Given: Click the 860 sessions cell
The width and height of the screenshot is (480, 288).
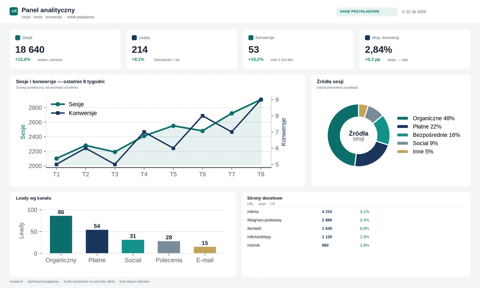Looking at the screenshot, I should coord(325,245).
